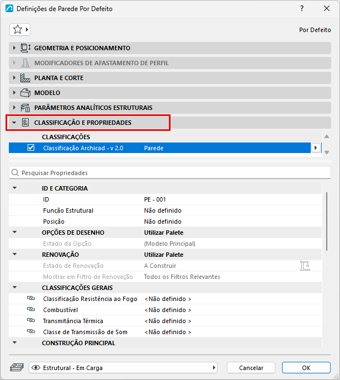This screenshot has height=380, width=340.
Task: Collapse Classificação e Propriedades panel
Action: [14, 123]
